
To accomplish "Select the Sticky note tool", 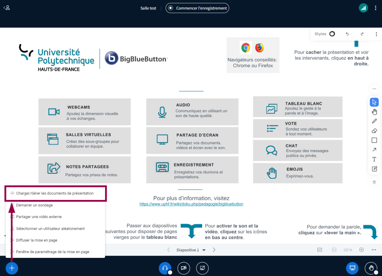I will coord(374,169).
